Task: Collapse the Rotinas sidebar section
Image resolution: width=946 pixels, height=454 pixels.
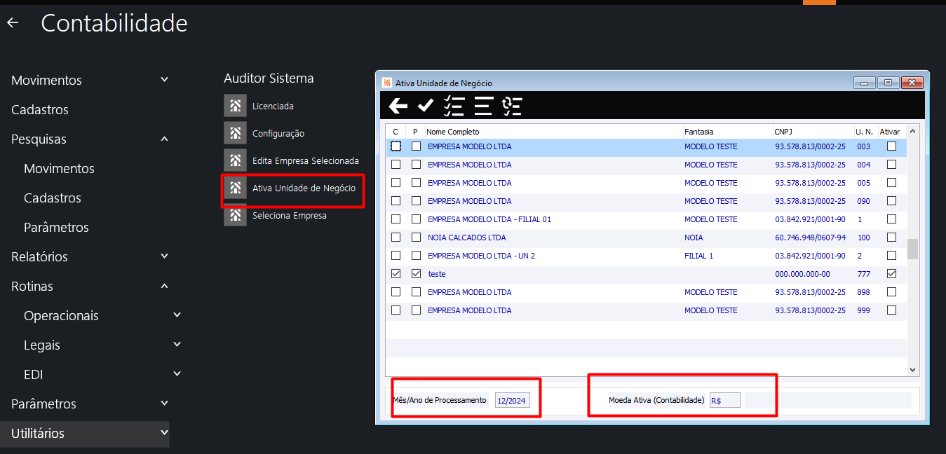Action: click(x=164, y=286)
